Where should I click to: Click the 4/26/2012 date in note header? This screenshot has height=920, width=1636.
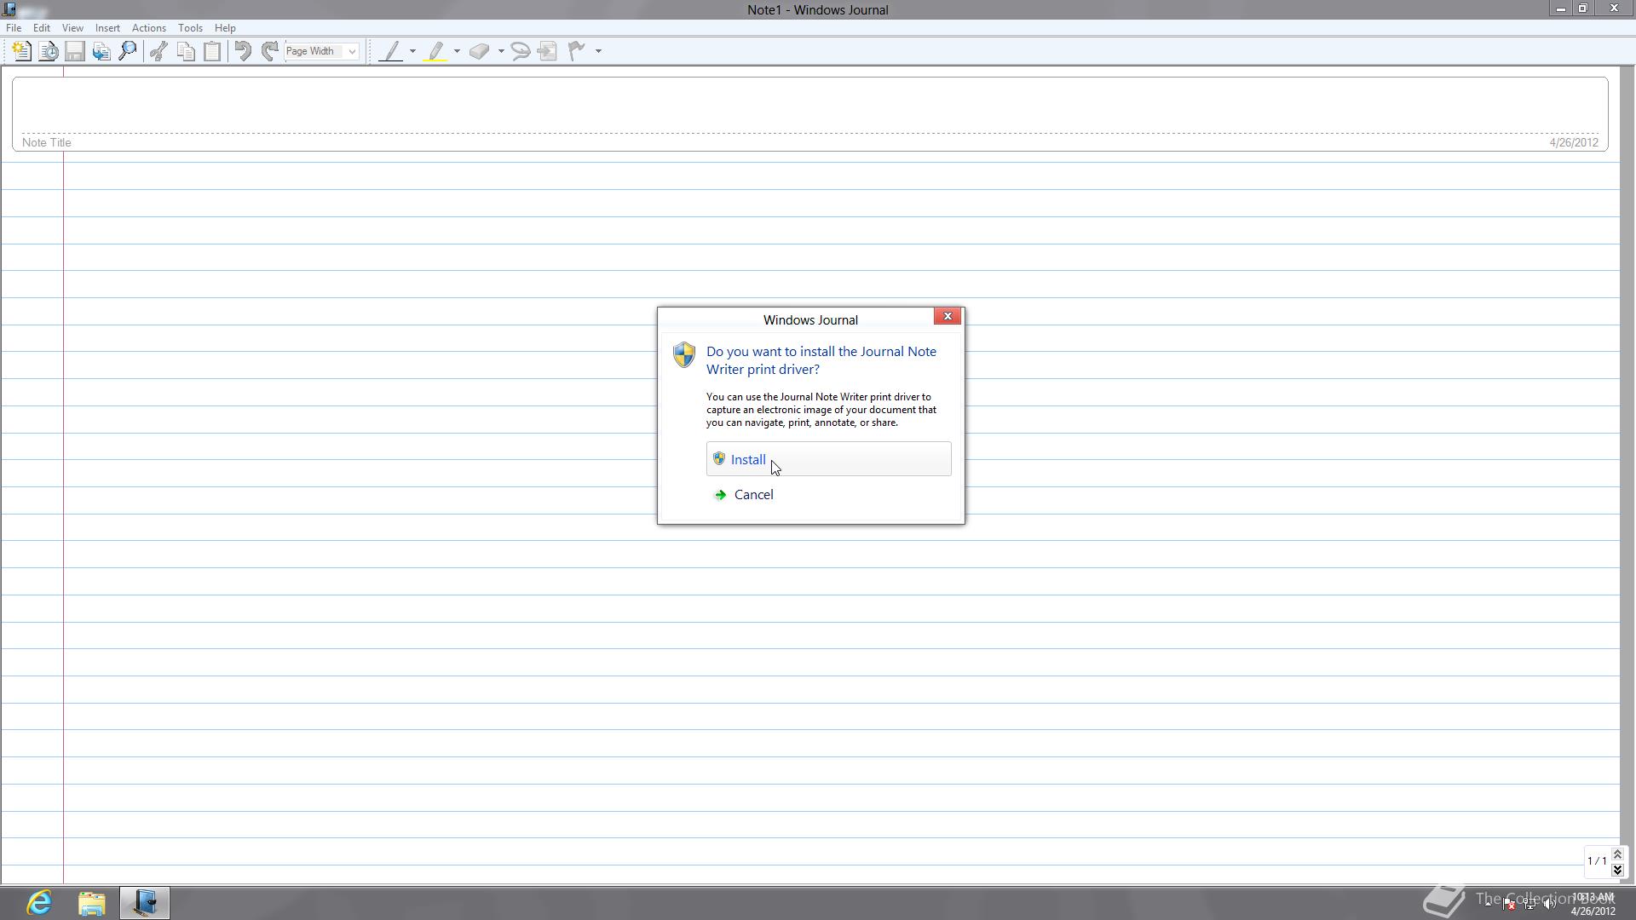tap(1574, 142)
